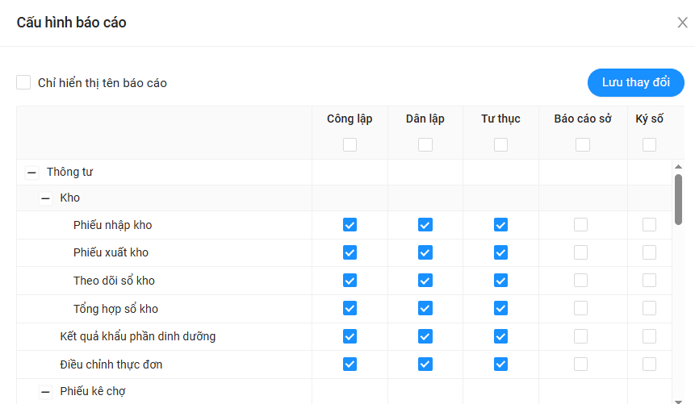Toggle the Dân lập header select-all checkbox
The height and width of the screenshot is (404, 695).
(425, 145)
